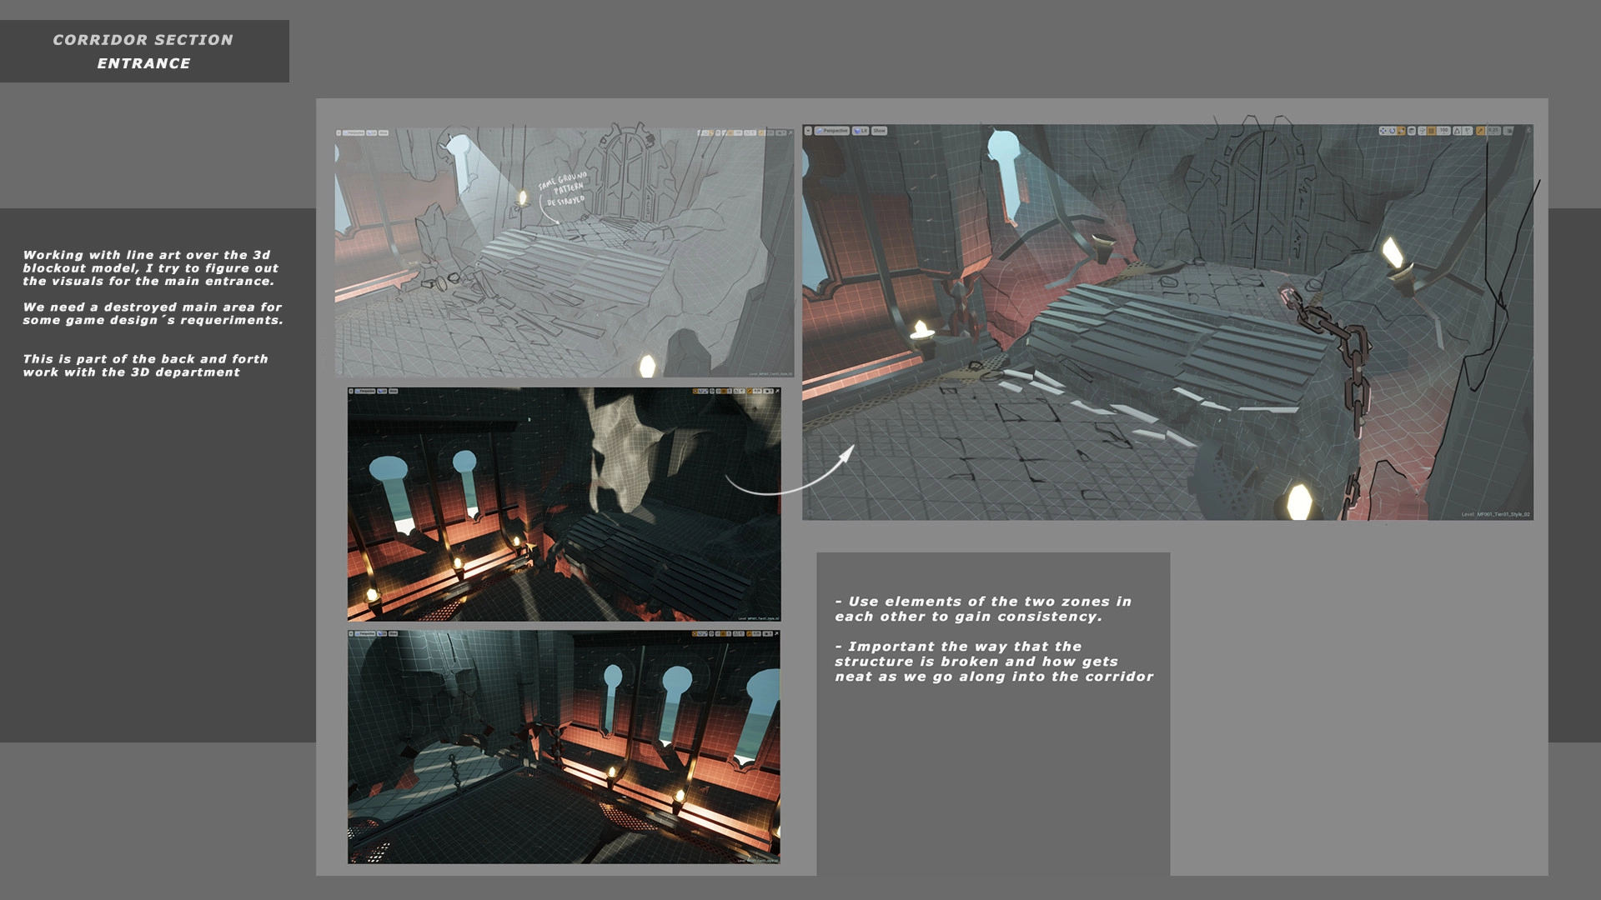Click the dark night corridor screenshot thumbnail
The image size is (1601, 900).
564,504
